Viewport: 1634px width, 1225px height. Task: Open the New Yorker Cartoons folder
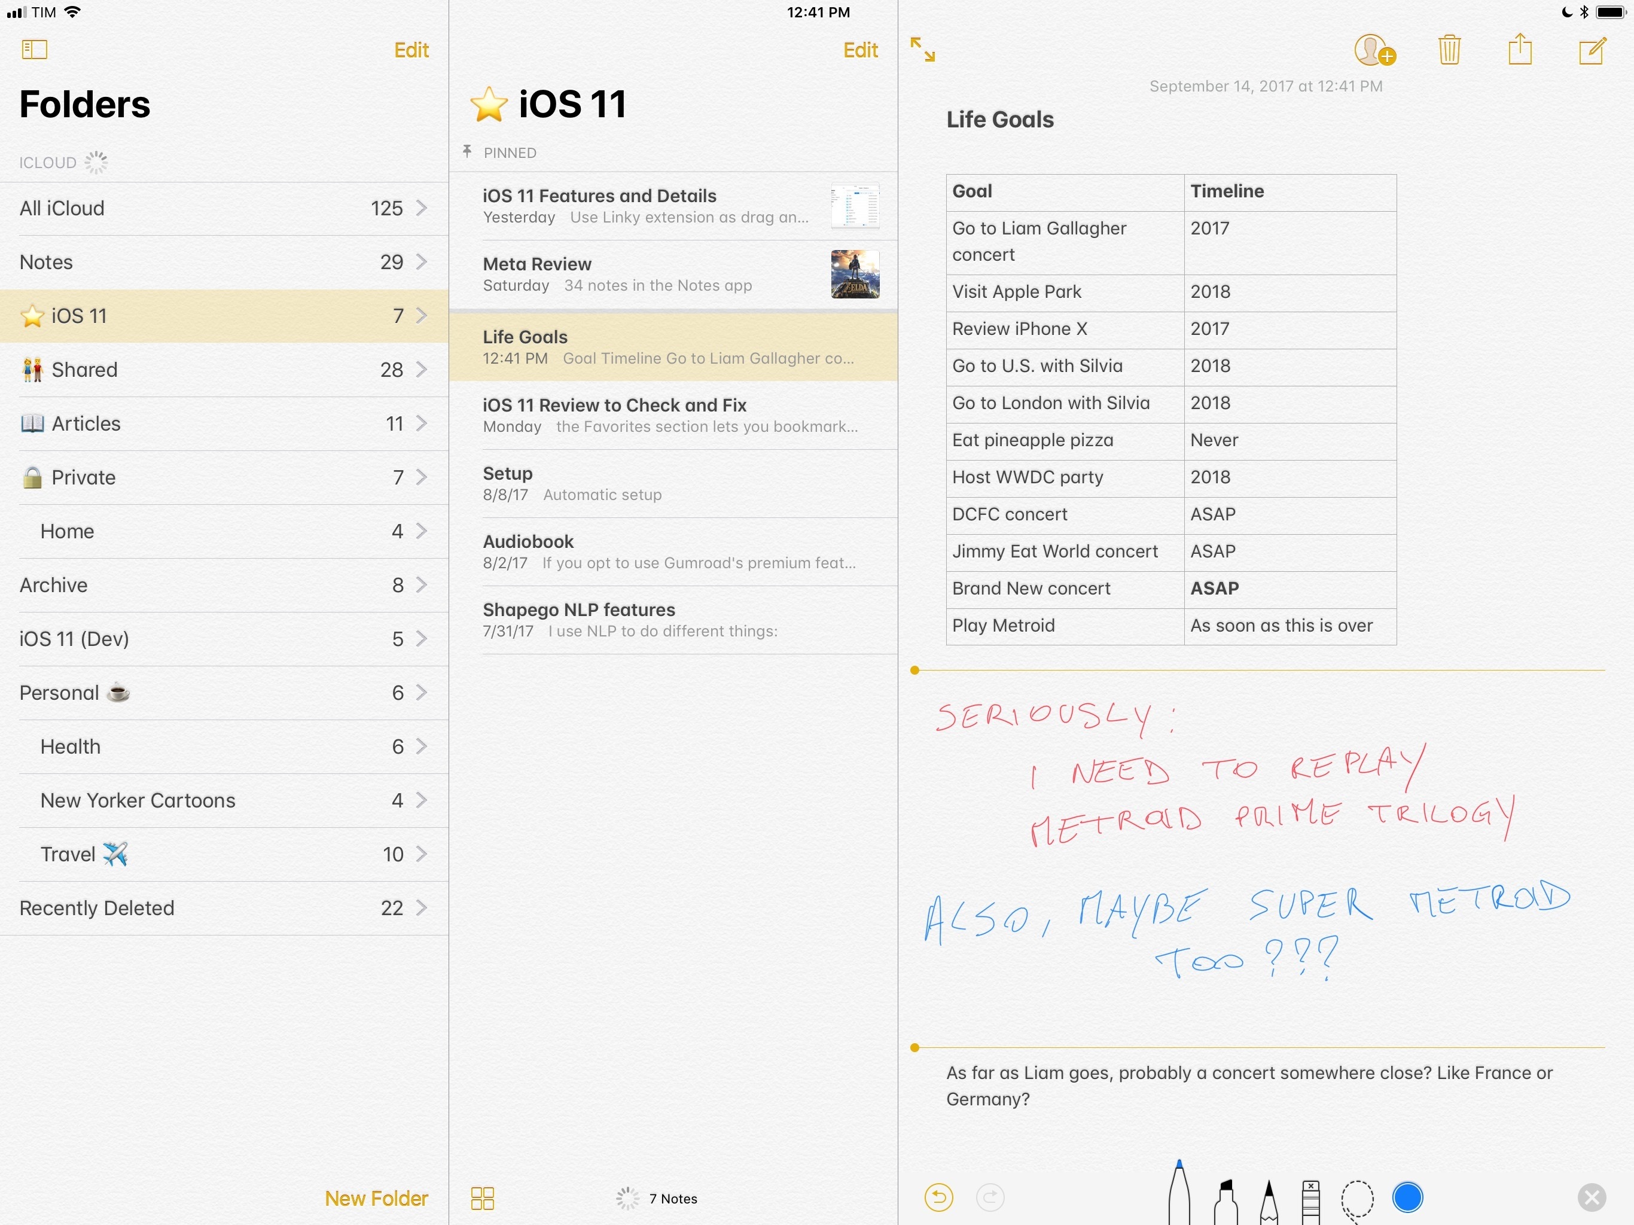pyautogui.click(x=224, y=801)
